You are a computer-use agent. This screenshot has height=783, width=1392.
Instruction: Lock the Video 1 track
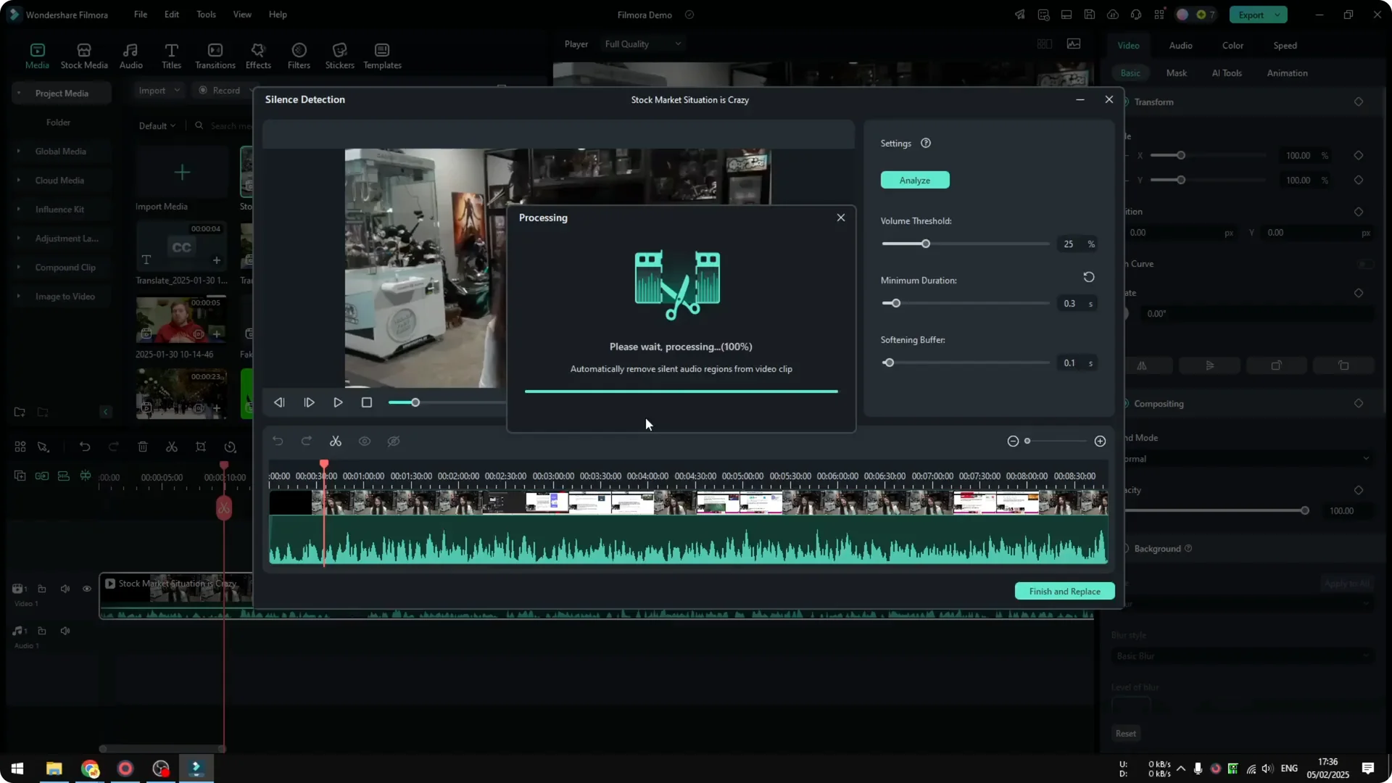coord(41,588)
